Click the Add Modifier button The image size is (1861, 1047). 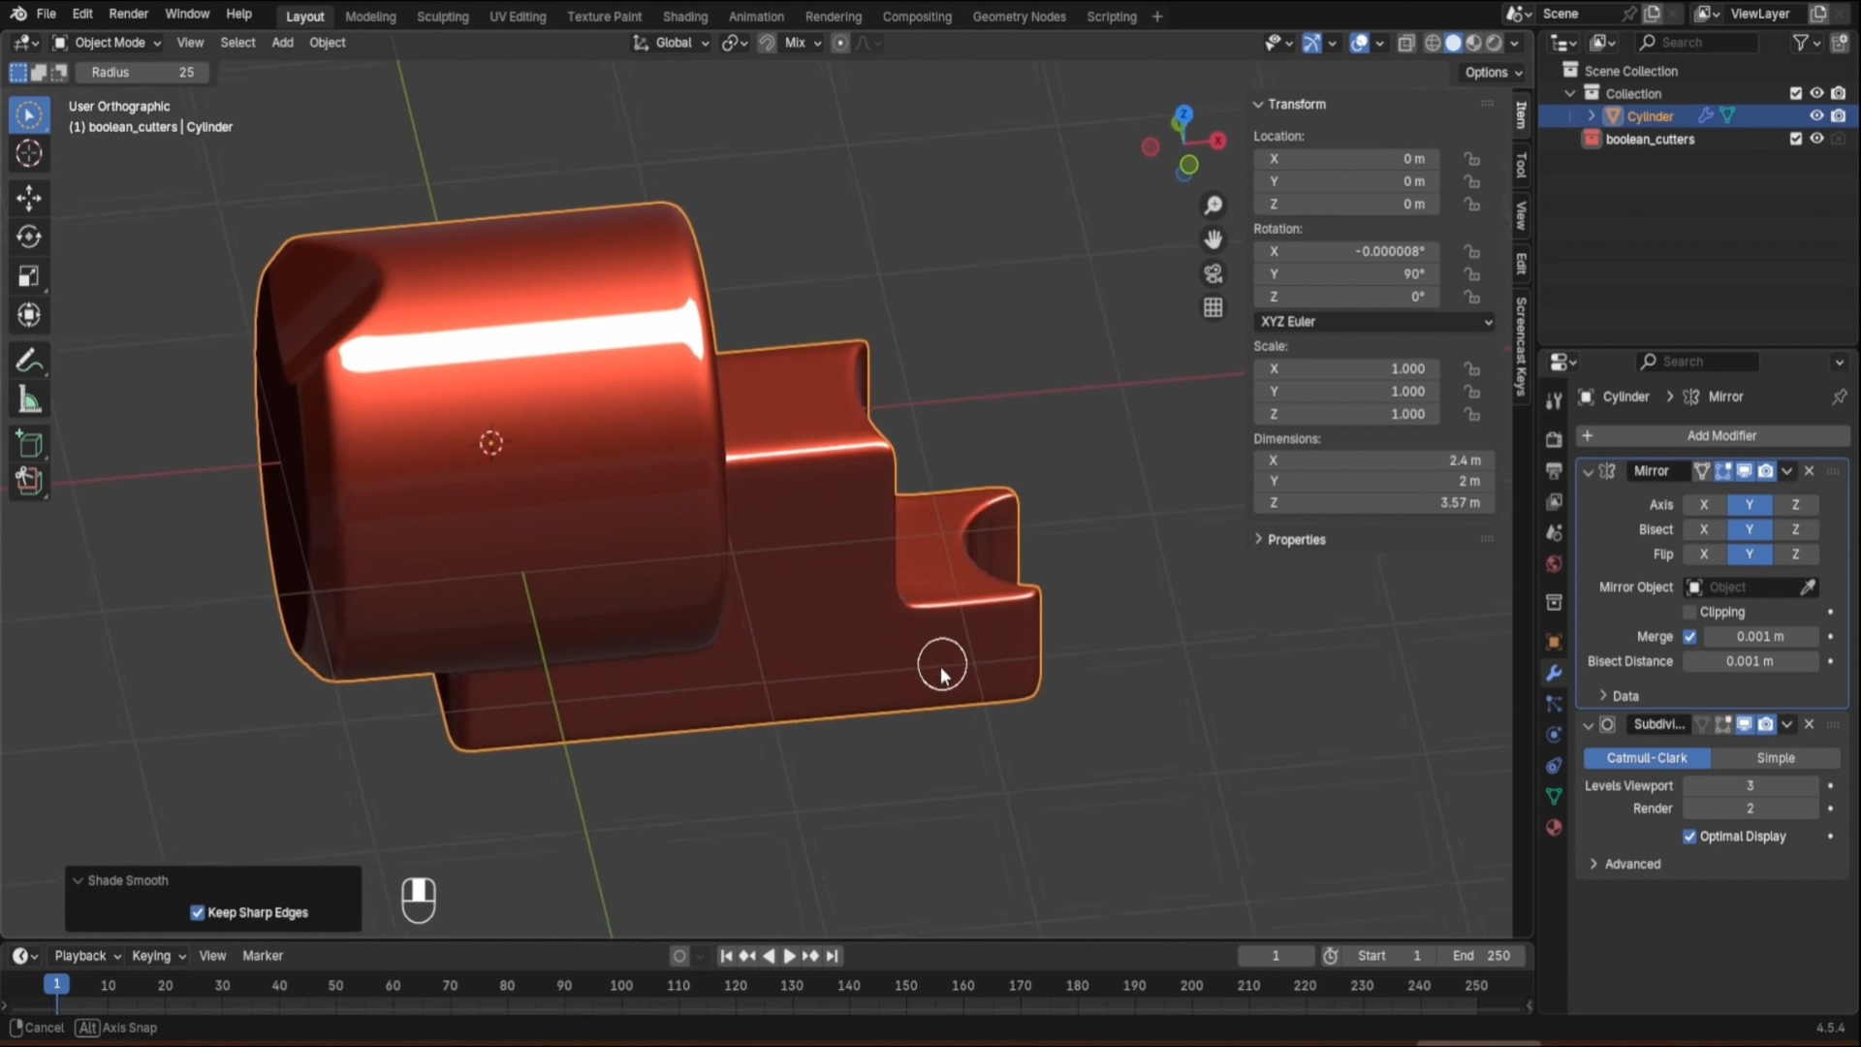click(1720, 435)
